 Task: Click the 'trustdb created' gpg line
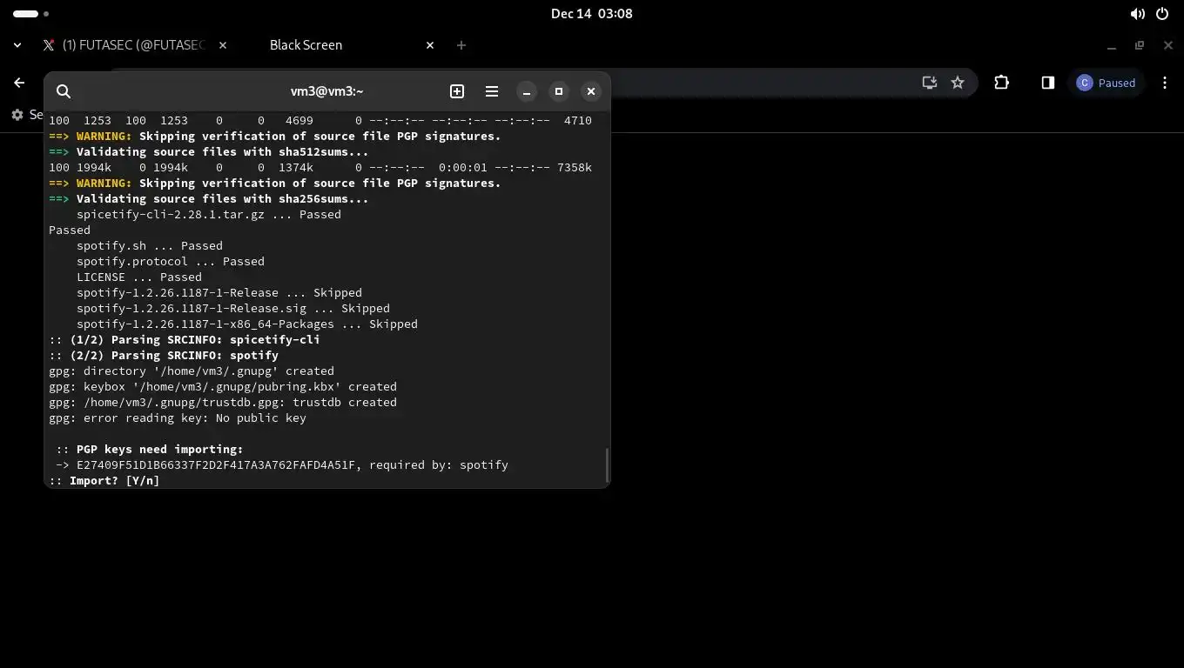click(x=223, y=402)
